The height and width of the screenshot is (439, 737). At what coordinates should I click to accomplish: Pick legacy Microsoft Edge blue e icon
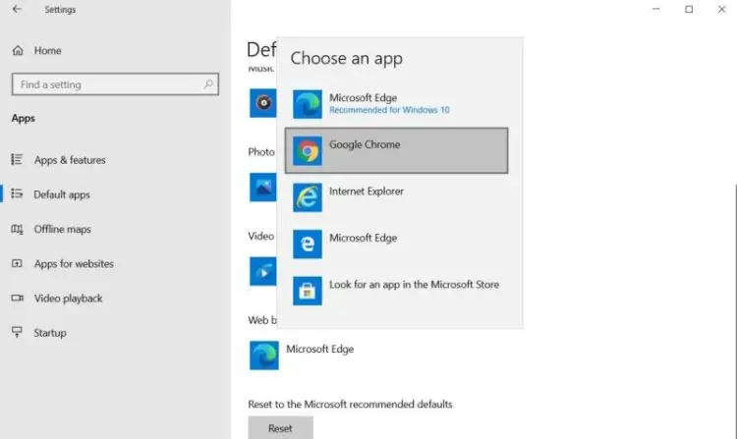(308, 245)
